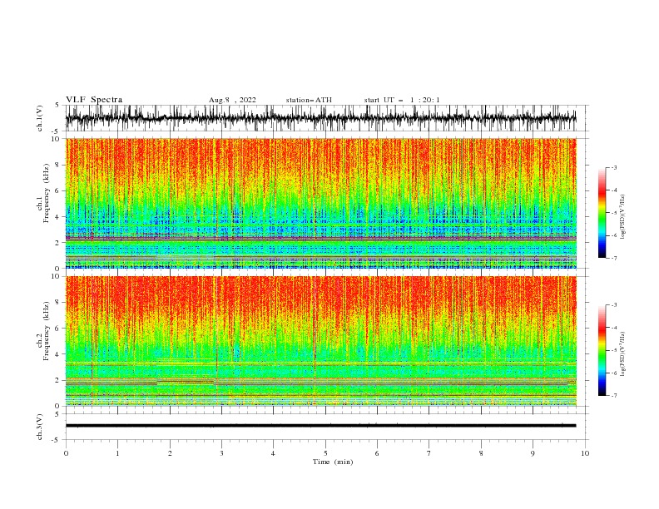Select the ch.2 "Frequency (kHz)" axis label

(x=47, y=331)
